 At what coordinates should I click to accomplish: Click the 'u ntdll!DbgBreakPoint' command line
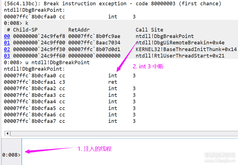tap(57, 62)
